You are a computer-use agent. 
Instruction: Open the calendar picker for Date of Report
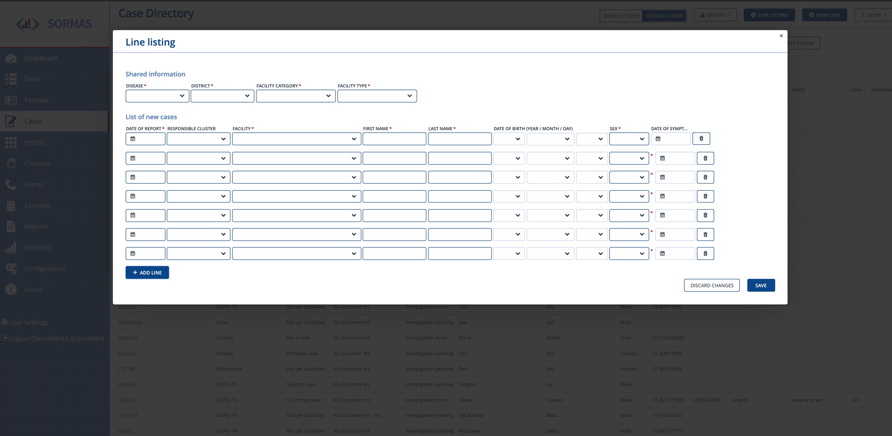click(x=132, y=138)
